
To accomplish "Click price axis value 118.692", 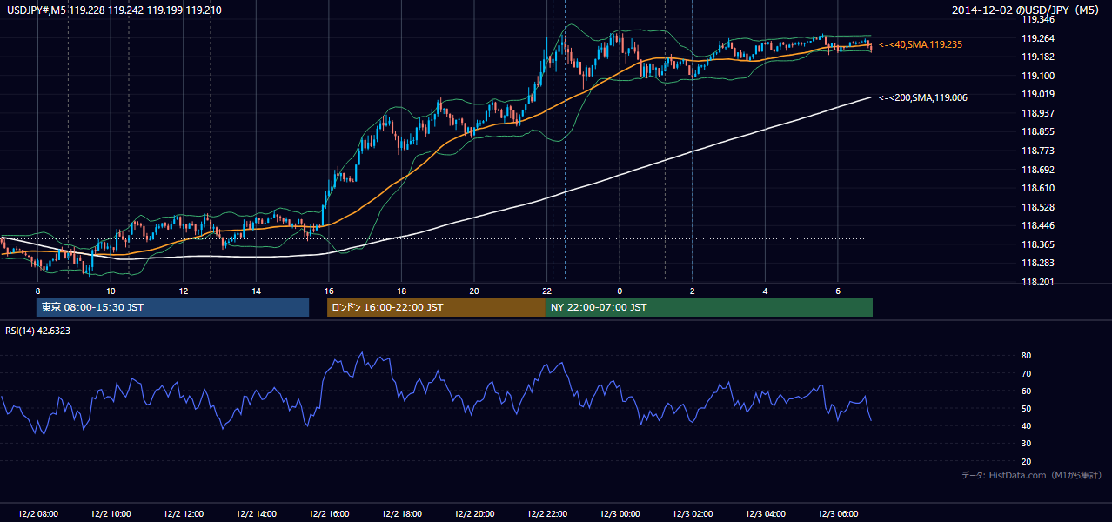I will pyautogui.click(x=1037, y=170).
